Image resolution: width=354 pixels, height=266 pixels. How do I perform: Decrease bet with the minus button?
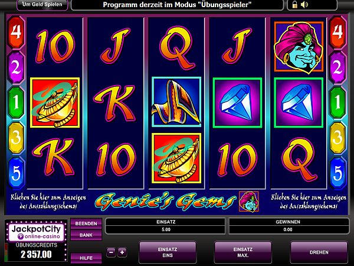click(x=111, y=252)
